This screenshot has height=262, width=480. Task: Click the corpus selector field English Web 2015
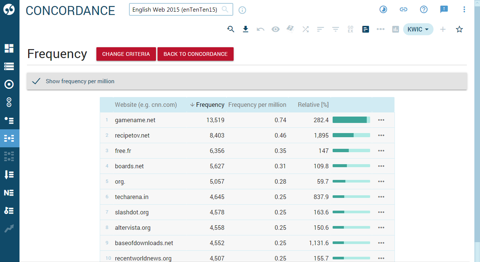click(x=175, y=10)
